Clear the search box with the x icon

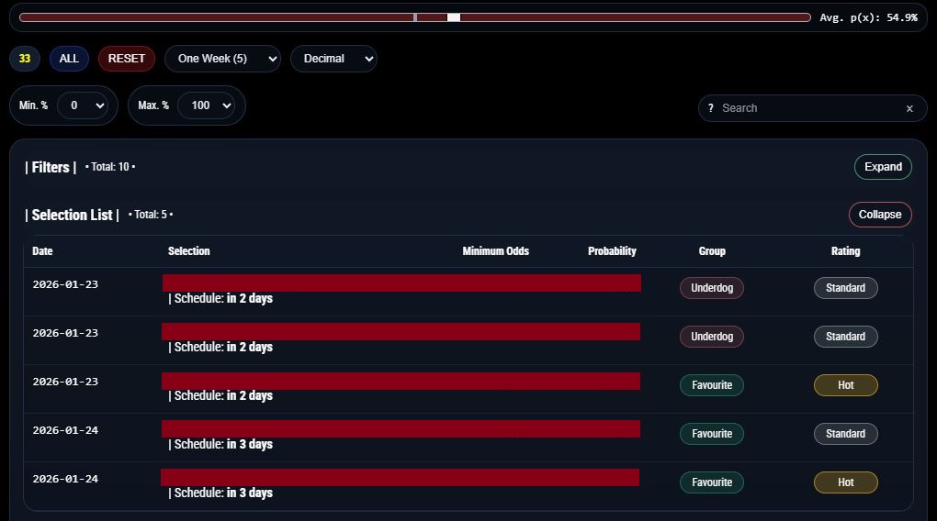tap(909, 108)
